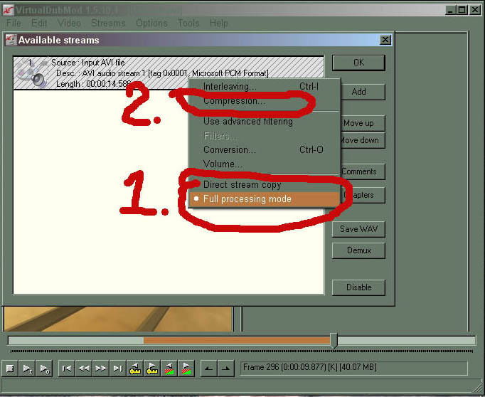485x397 pixels.
Task: Click the Add stream button
Action: point(363,92)
